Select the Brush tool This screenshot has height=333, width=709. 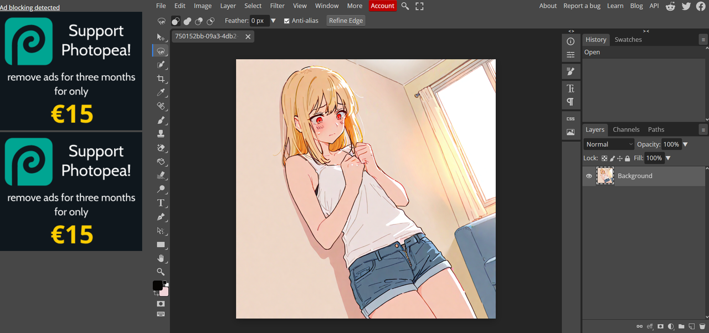pos(161,120)
